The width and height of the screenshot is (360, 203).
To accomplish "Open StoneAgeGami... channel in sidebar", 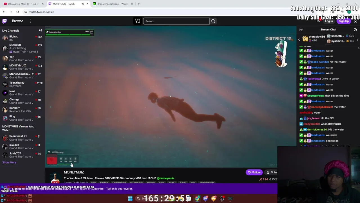I will (x=22, y=76).
